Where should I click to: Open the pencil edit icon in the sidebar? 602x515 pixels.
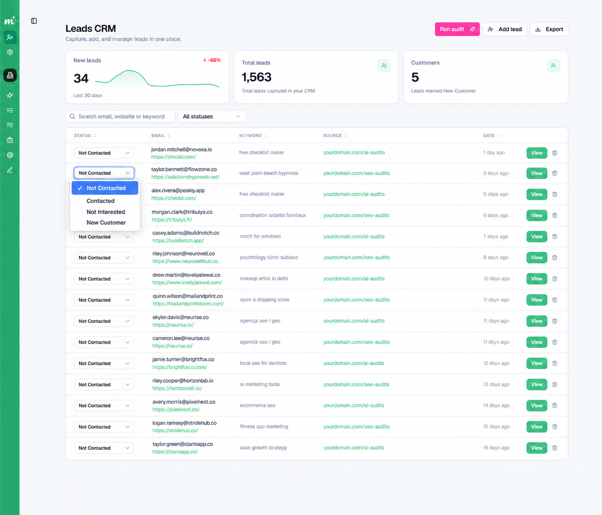(x=10, y=170)
